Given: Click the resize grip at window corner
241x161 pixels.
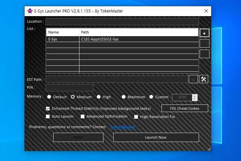Looking at the screenshot, I should point(209,149).
